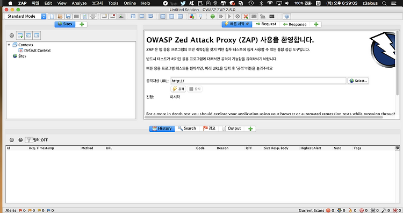
Task: Open the Analyse menu
Action: click(x=79, y=3)
